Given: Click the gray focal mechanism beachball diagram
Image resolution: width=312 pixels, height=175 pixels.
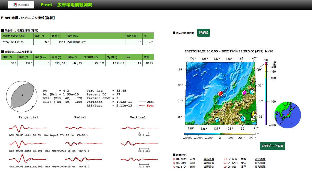Looking at the screenshot, I should point(22,97).
